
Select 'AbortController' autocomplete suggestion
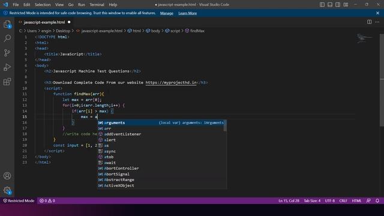point(160,168)
